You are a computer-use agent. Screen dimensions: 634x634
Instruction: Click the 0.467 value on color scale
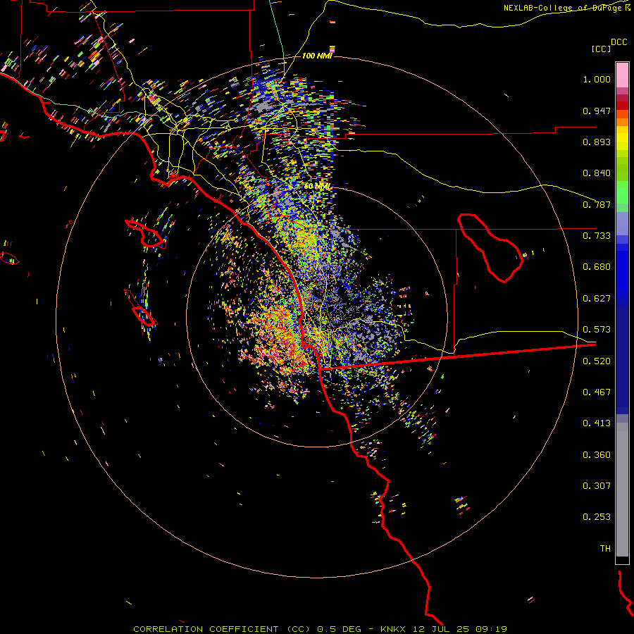tap(597, 392)
